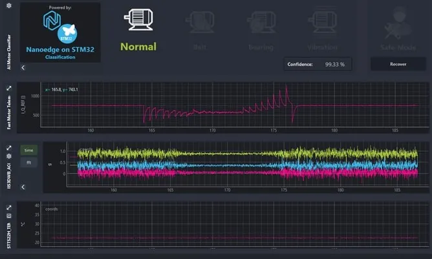Click the yellow-green accelerometer signal trace
This screenshot has width=432, height=259.
194,154
